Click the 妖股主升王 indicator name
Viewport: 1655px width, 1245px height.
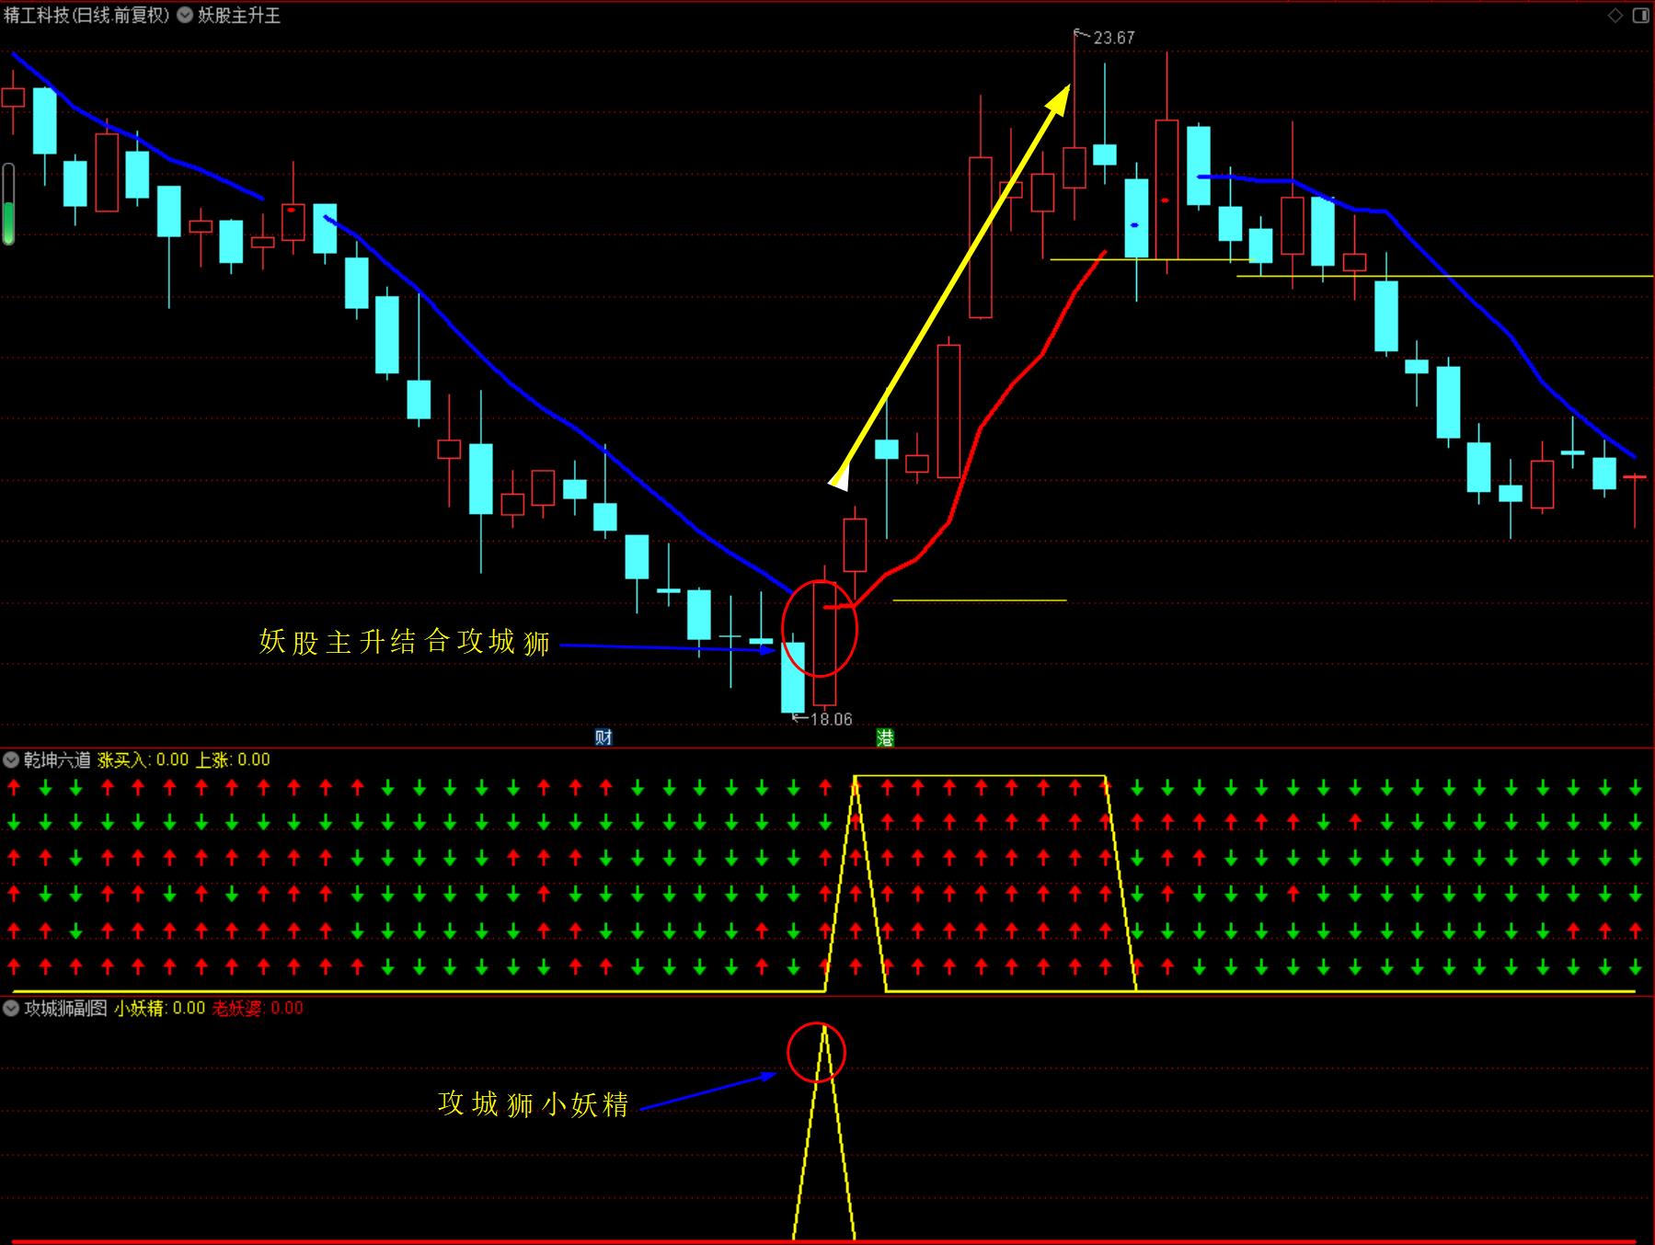coord(239,15)
